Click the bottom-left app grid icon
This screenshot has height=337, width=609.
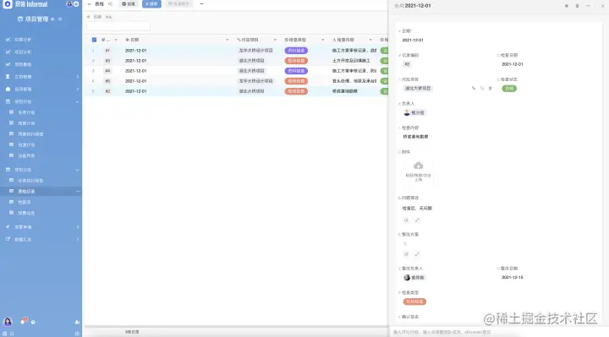coord(5,334)
